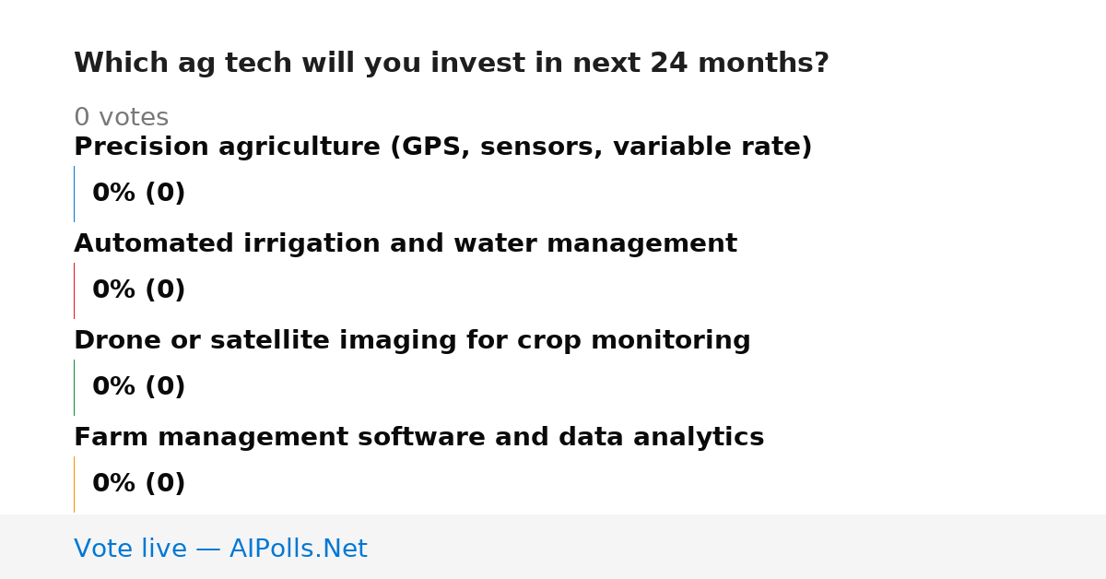Choose Automated irrigation and water management option
This screenshot has width=1106, height=579.
click(x=406, y=244)
